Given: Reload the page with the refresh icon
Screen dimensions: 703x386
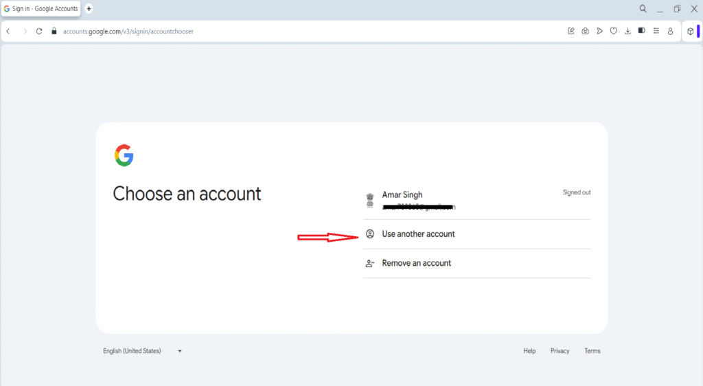Looking at the screenshot, I should (x=39, y=32).
